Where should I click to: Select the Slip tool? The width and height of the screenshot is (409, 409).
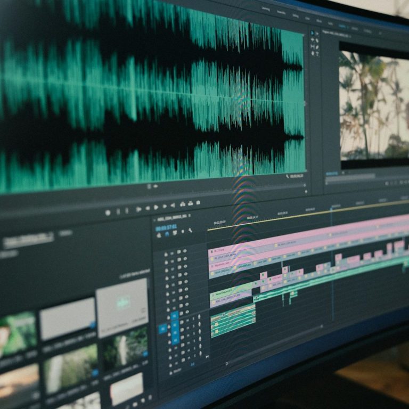[313, 46]
